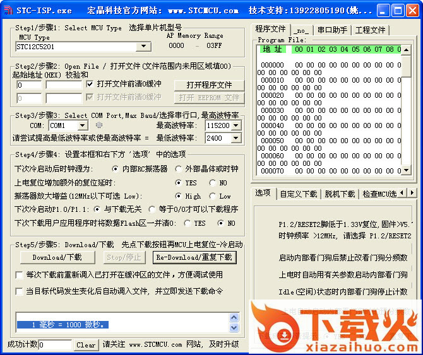
Task: Click the Stop/停止 button
Action: 124,257
